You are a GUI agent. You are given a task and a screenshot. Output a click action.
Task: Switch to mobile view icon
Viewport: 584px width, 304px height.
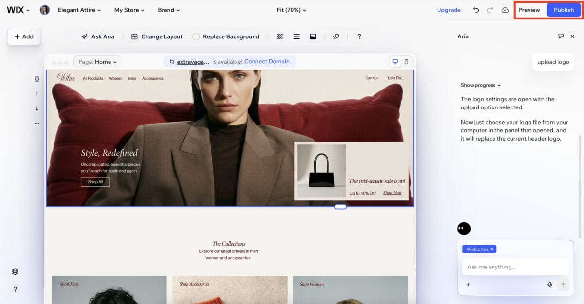point(406,61)
